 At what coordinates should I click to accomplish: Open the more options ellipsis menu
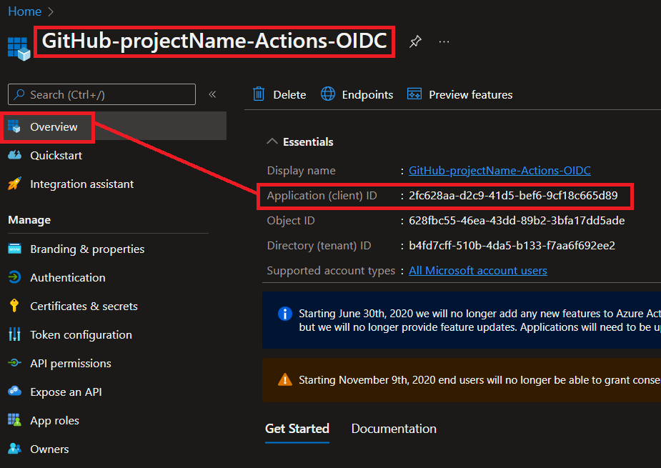[x=444, y=41]
